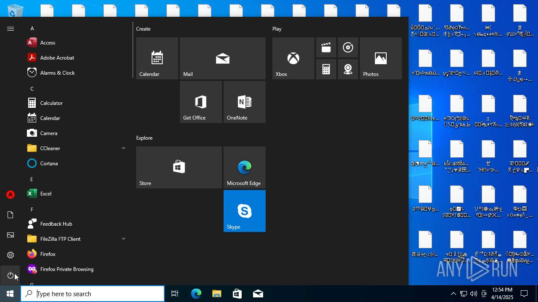
Task: Show hidden system tray icons
Action: click(453, 294)
